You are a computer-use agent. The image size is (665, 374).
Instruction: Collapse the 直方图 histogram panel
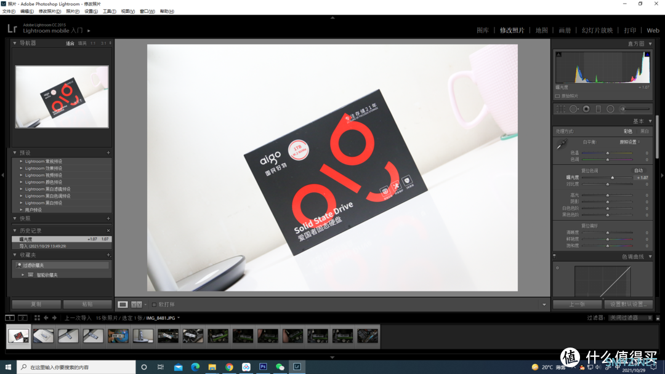point(651,44)
